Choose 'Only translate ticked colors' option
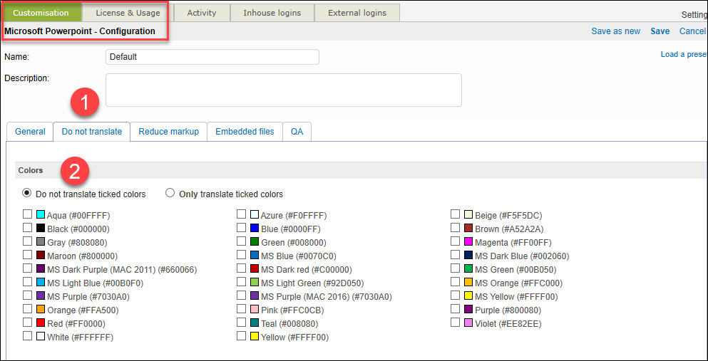 170,193
